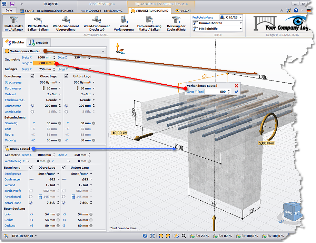The height and width of the screenshot is (243, 316).
Task: Select Achsabstand radio in Neues Bauteil Obere Lage
Action: point(31,197)
